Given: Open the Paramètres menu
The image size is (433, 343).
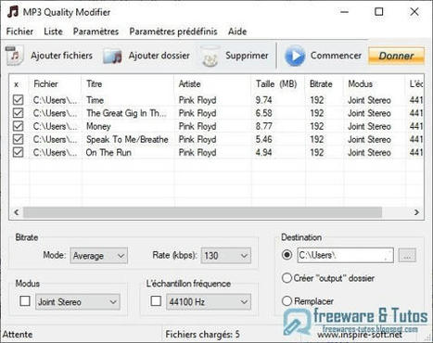Looking at the screenshot, I should tap(96, 32).
